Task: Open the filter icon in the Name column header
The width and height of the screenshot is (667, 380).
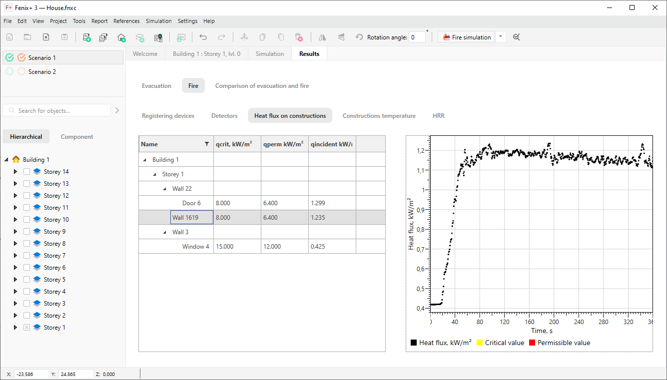Action: (207, 144)
